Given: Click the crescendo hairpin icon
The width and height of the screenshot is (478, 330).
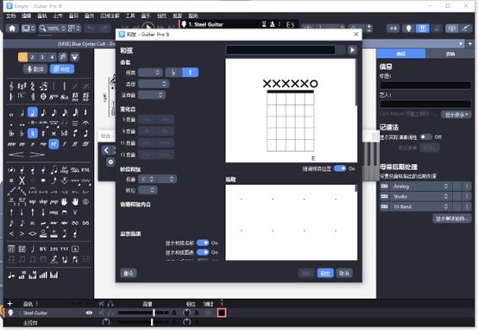Looking at the screenshot, I should pyautogui.click(x=16, y=155).
